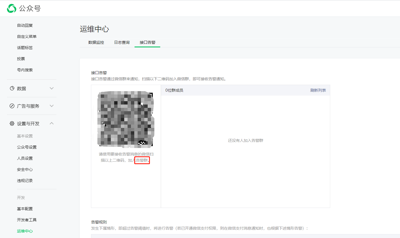Click the 告警规则 section heading

coord(99,222)
